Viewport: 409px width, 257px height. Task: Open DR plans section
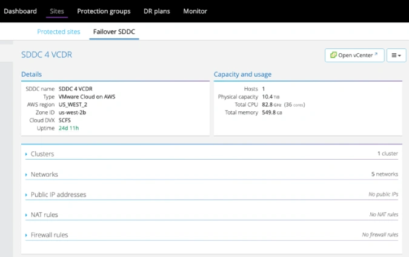pyautogui.click(x=157, y=11)
